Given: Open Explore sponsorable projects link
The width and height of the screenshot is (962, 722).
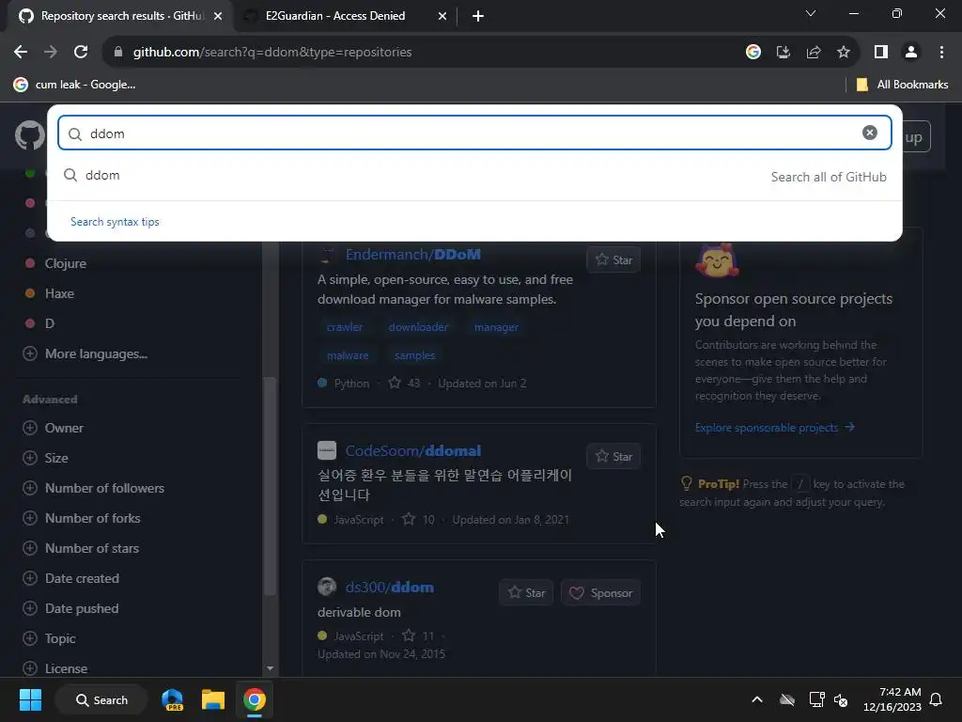Looking at the screenshot, I should tap(775, 428).
